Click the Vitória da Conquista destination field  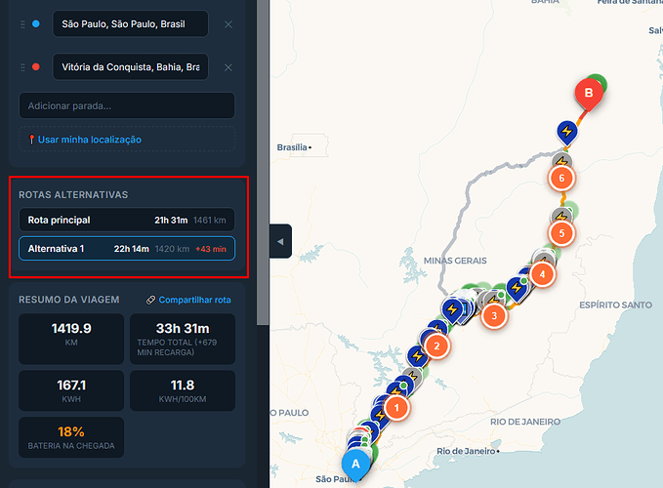coord(130,66)
